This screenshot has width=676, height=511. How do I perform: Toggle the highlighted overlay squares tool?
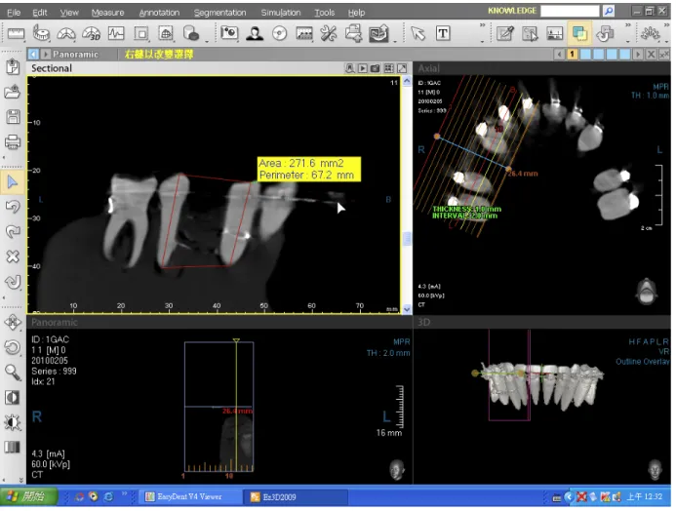pos(579,33)
